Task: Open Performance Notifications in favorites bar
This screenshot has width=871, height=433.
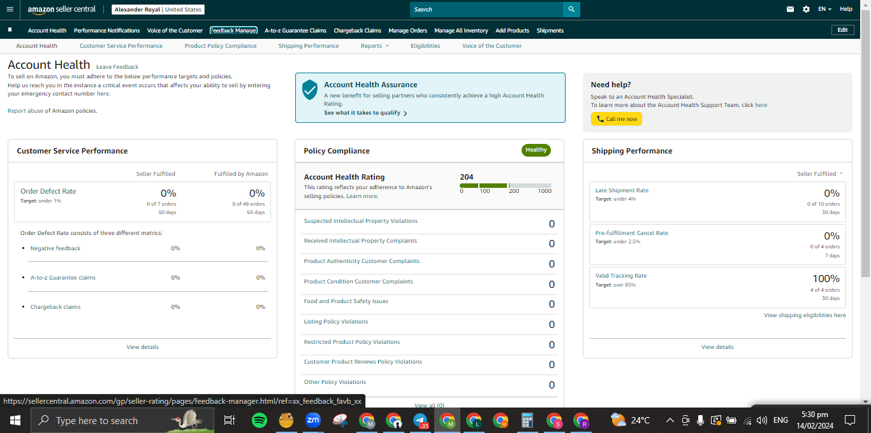Action: (106, 31)
